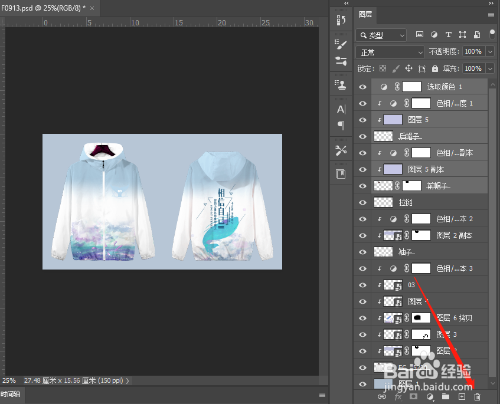Open the blend mode 正常 dropdown
Image resolution: width=500 pixels, height=404 pixels.
pos(390,52)
